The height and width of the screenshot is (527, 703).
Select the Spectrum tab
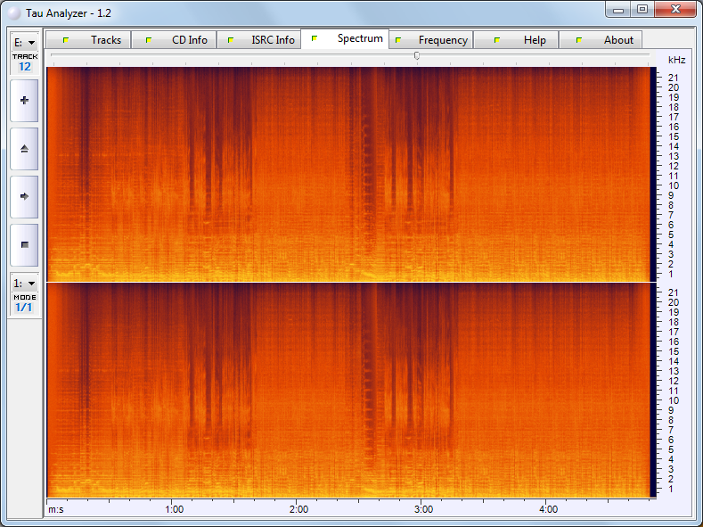(346, 39)
